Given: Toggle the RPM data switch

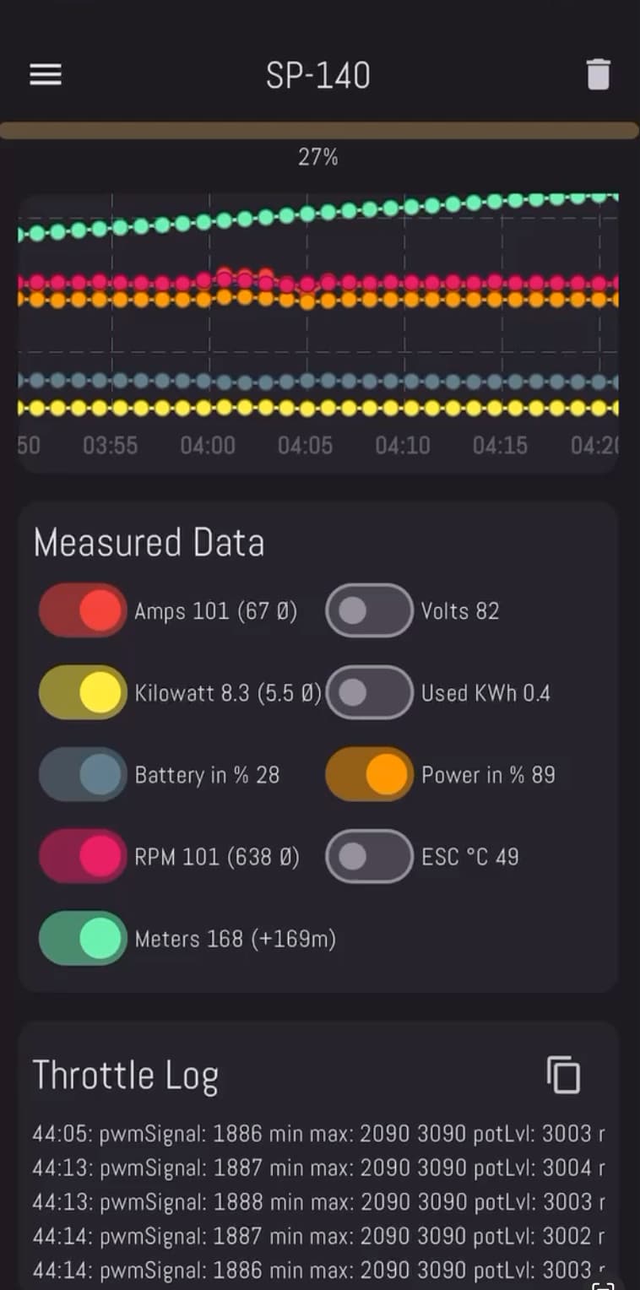Looking at the screenshot, I should (83, 856).
